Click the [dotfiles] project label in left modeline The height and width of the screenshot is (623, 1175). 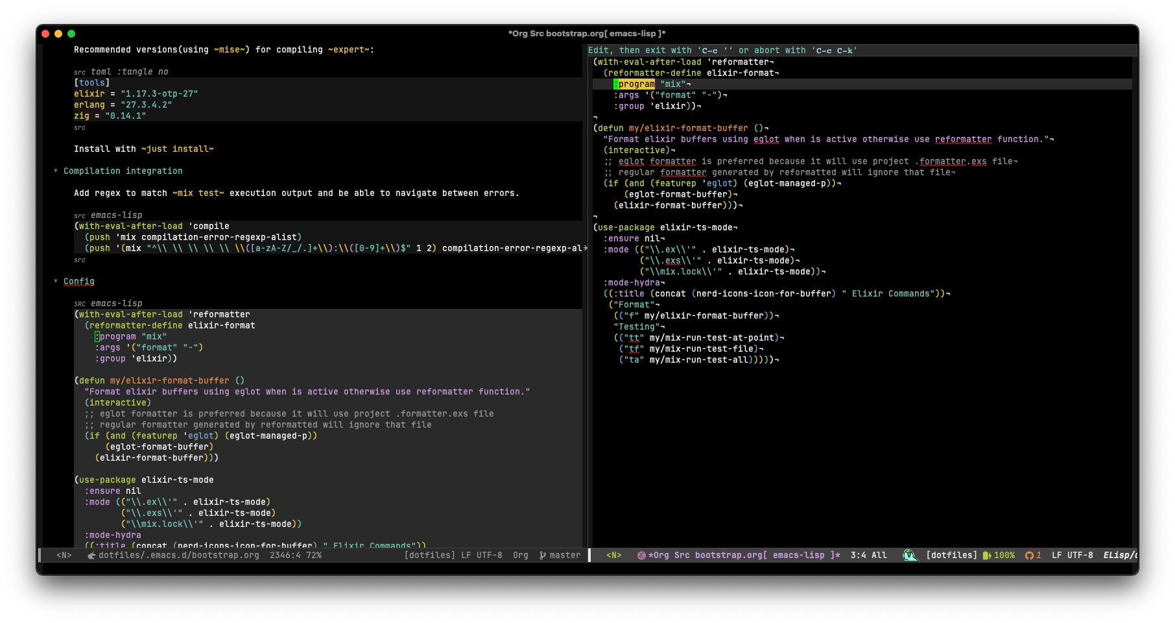click(429, 556)
